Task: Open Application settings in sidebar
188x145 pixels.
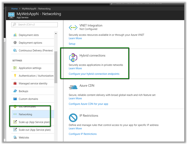Action: click(x=30, y=68)
